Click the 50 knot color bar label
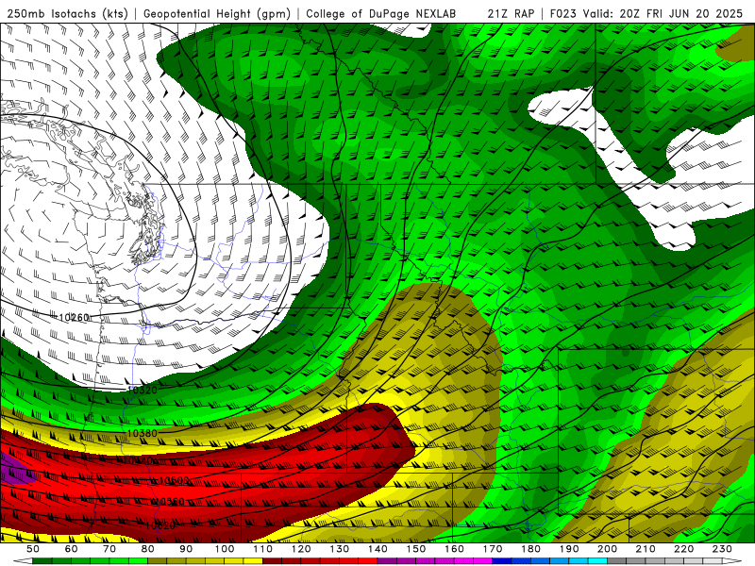Viewport: 755px width, 566px height. tap(33, 549)
